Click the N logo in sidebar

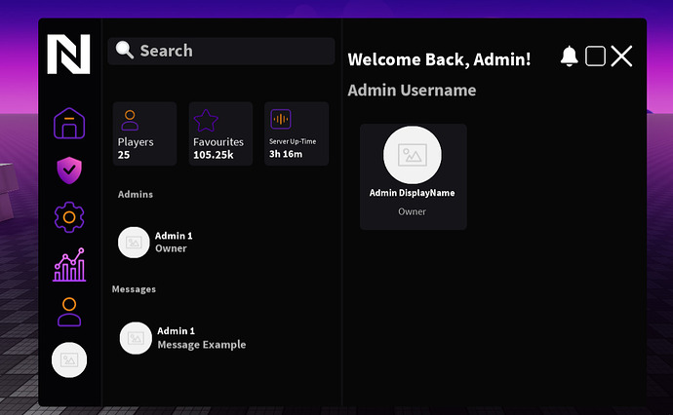click(68, 54)
